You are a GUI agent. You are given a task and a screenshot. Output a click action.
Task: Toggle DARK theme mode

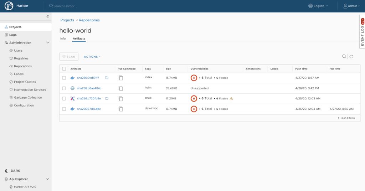click(15, 171)
